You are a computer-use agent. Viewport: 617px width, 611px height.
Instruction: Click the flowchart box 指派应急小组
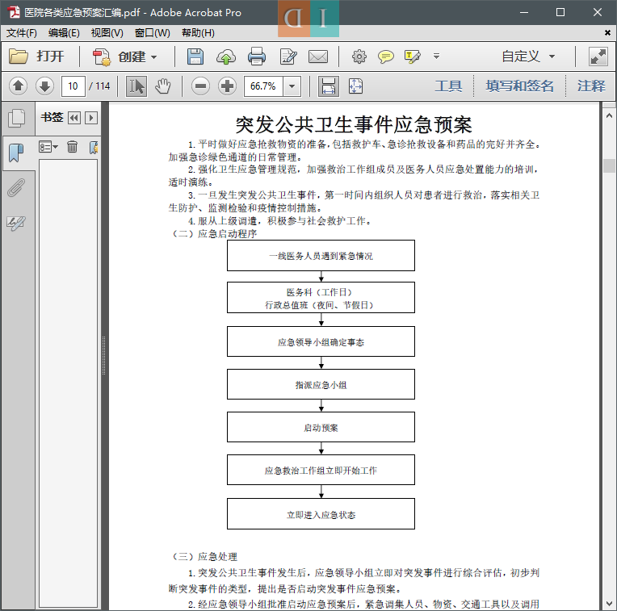coord(321,384)
